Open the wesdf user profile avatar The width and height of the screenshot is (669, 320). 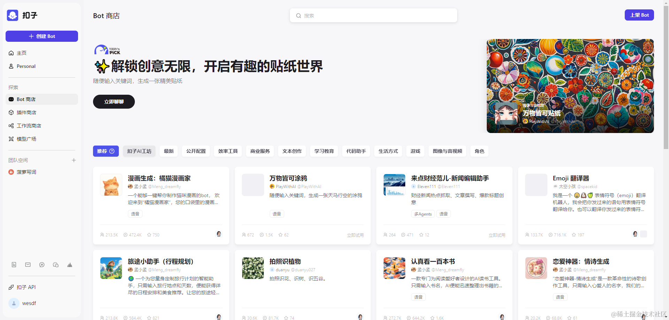coord(14,303)
